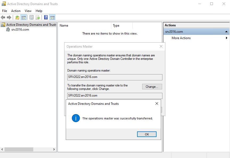The height and width of the screenshot is (158, 230).
Task: Toggle the Show/Hide Console Tree icon
Action: [x=23, y=18]
